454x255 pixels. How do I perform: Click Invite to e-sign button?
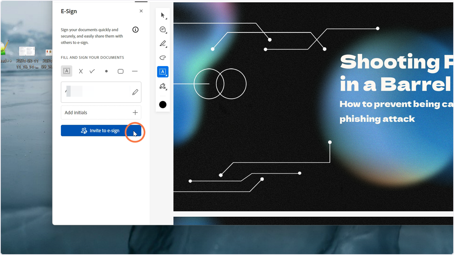(101, 131)
